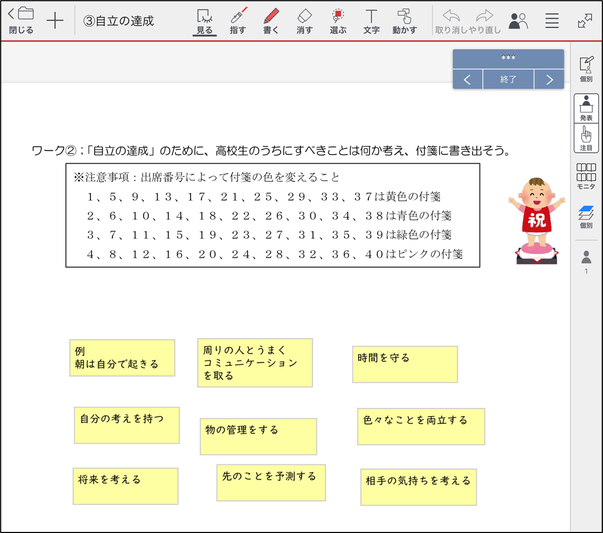Select the 書く (write) pen tool
The image size is (603, 533).
(x=271, y=21)
